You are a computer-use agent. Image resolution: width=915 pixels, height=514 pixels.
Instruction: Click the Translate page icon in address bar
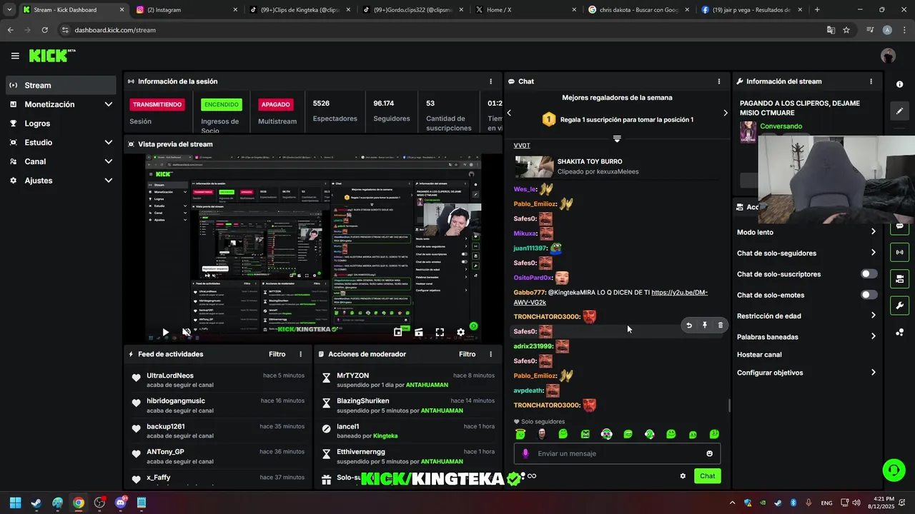coord(831,30)
